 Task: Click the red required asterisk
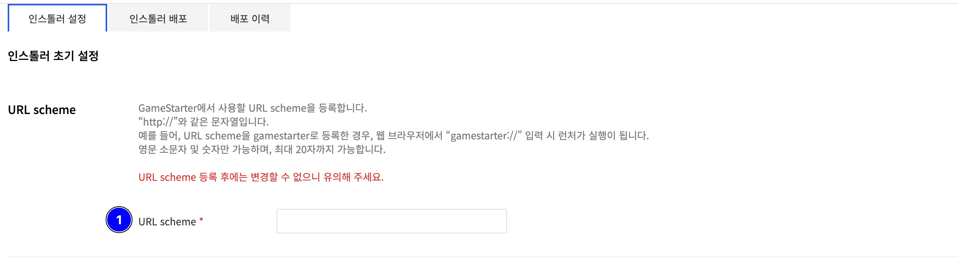pos(201,220)
